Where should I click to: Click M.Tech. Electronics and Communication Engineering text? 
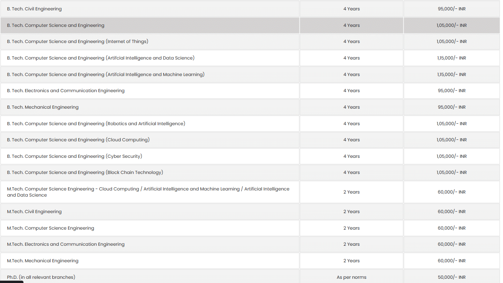point(65,244)
